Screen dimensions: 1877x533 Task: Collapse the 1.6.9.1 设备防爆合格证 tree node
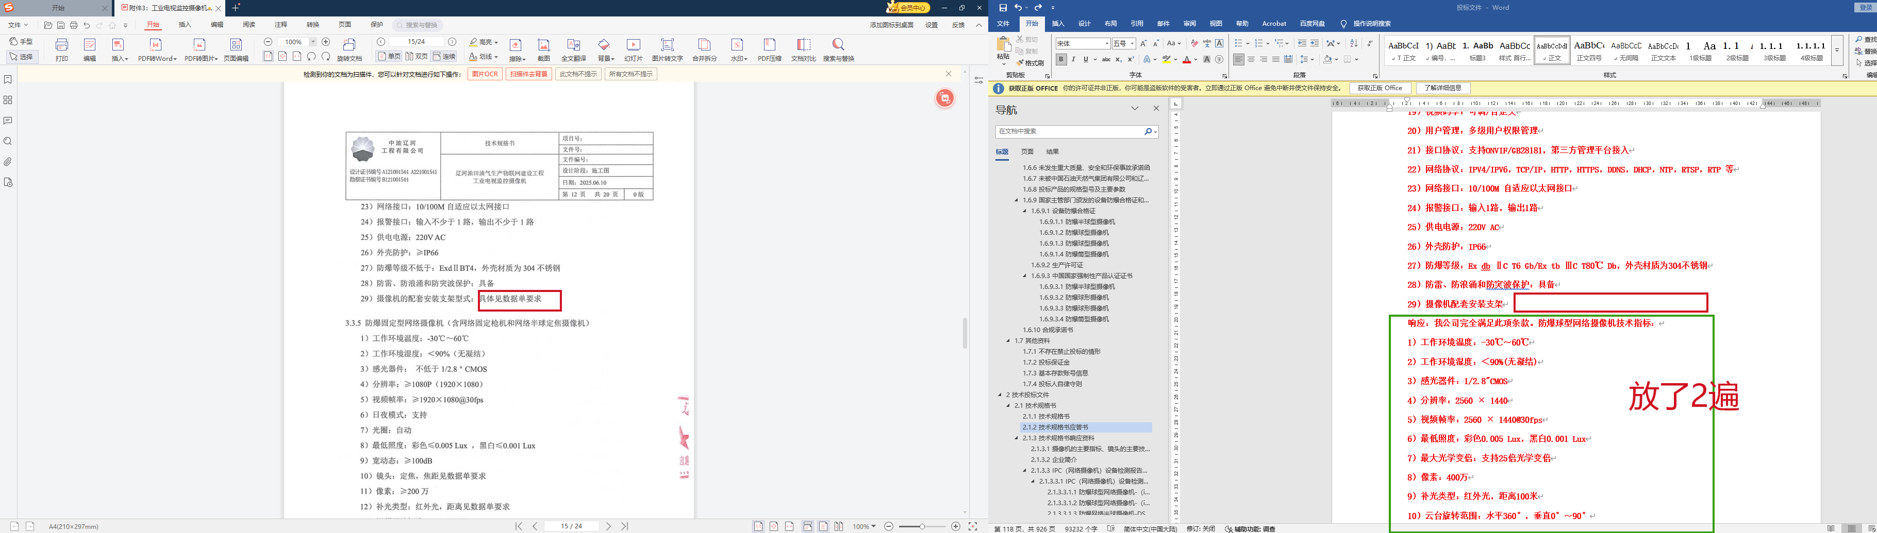(x=1024, y=211)
